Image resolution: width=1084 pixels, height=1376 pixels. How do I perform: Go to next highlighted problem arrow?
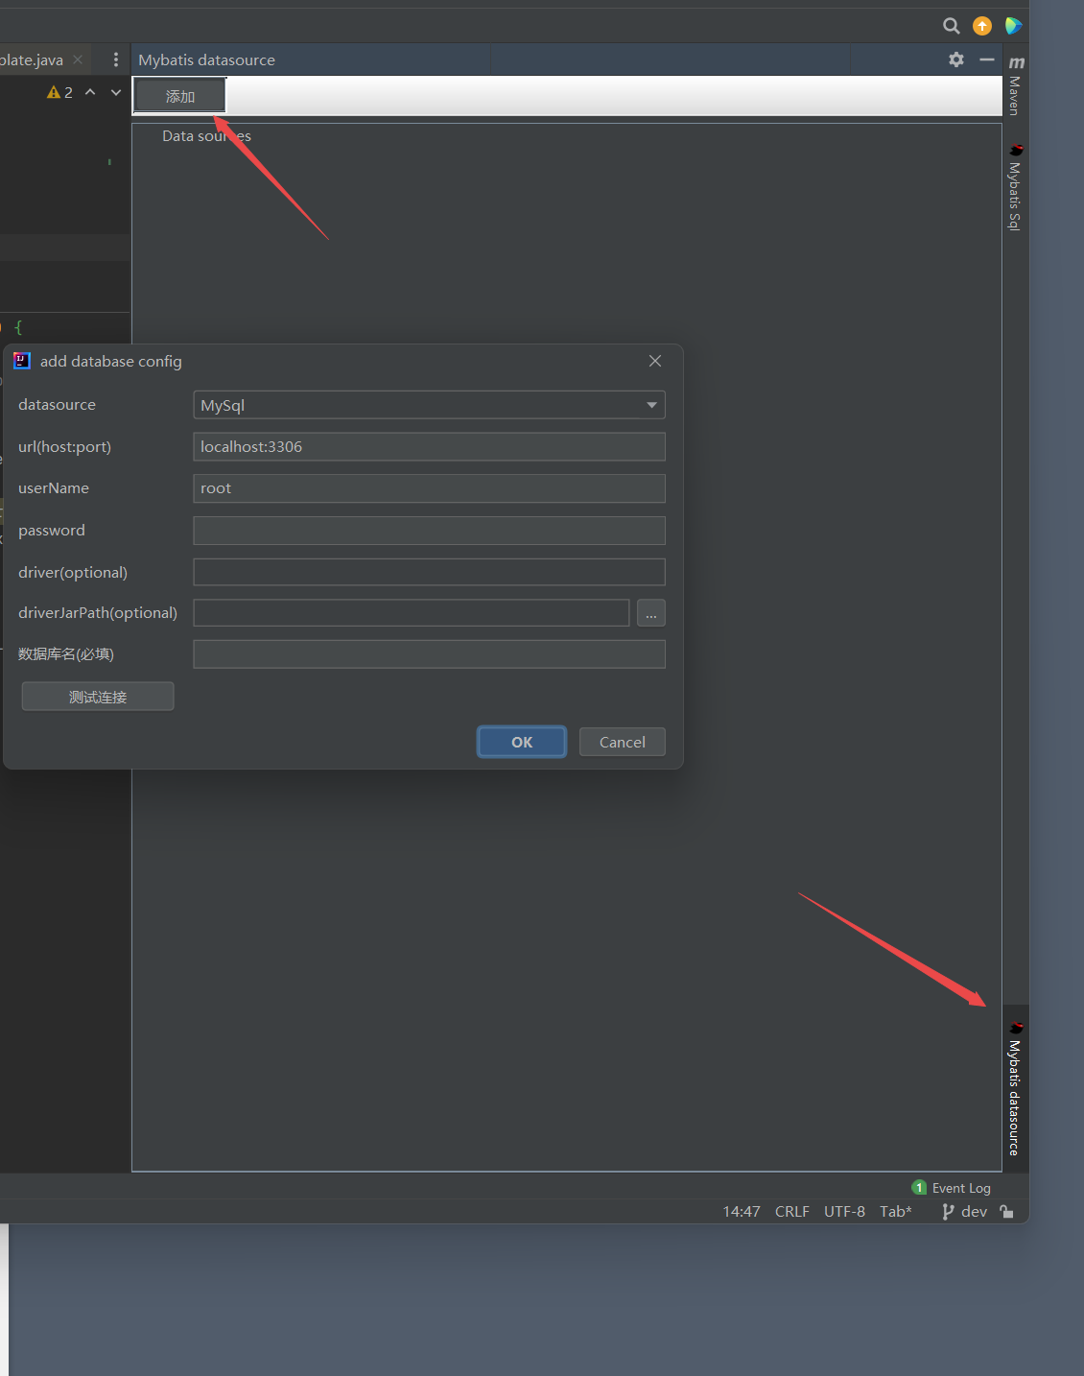[x=116, y=92]
